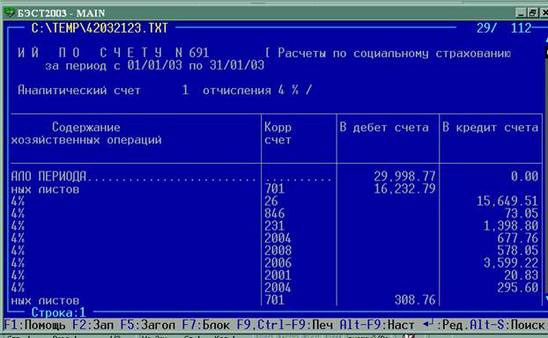This screenshot has height=338, width=548.
Task: Select the F7 Блок block option
Action: point(206,325)
